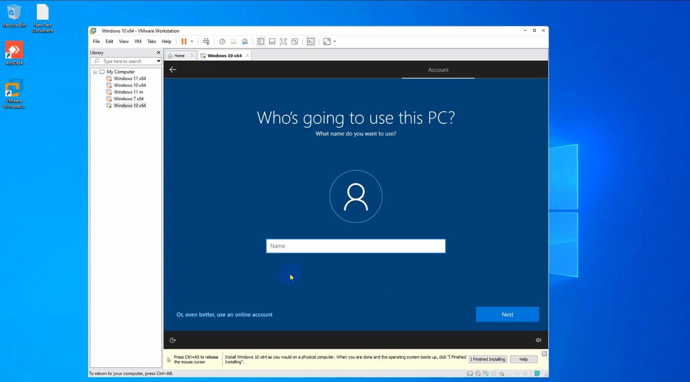Expand the library search dropdown
The height and width of the screenshot is (382, 690).
159,61
